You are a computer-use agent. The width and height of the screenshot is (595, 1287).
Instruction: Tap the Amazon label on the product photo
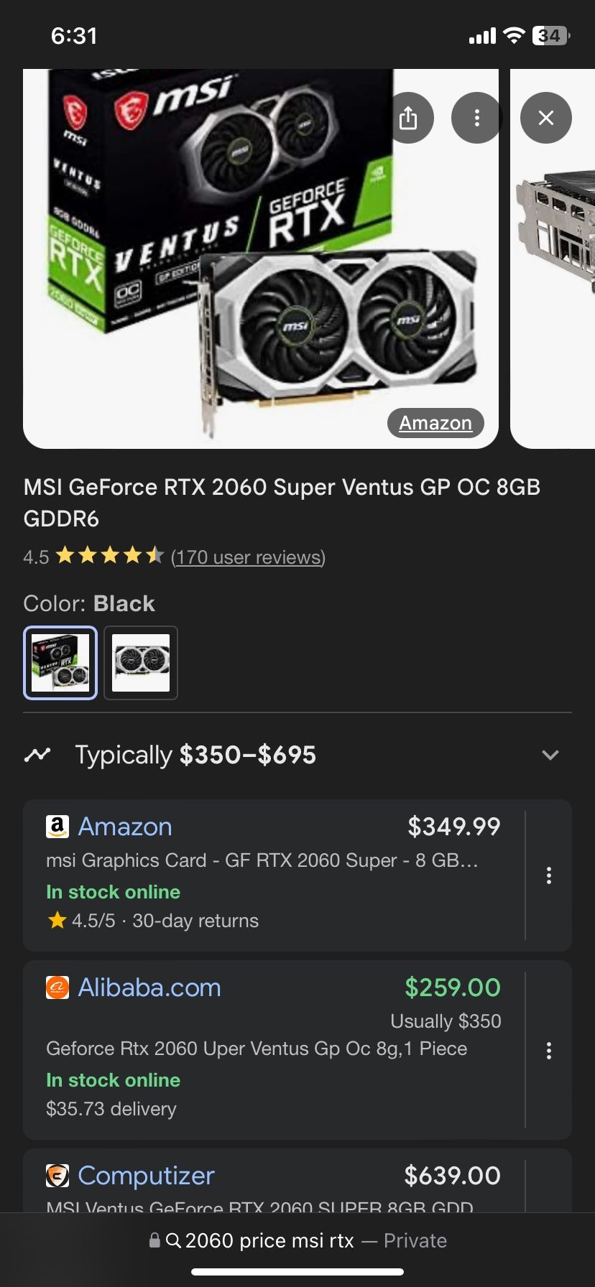click(x=435, y=423)
